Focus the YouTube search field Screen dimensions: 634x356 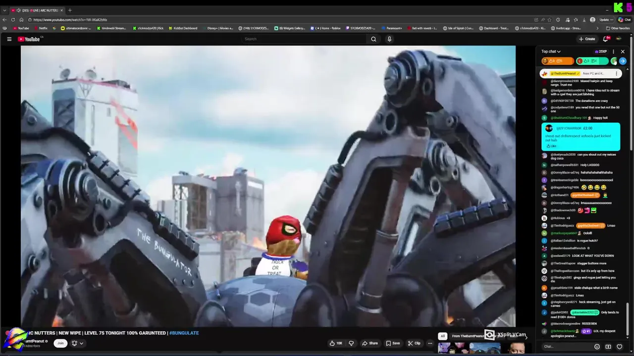click(x=305, y=39)
